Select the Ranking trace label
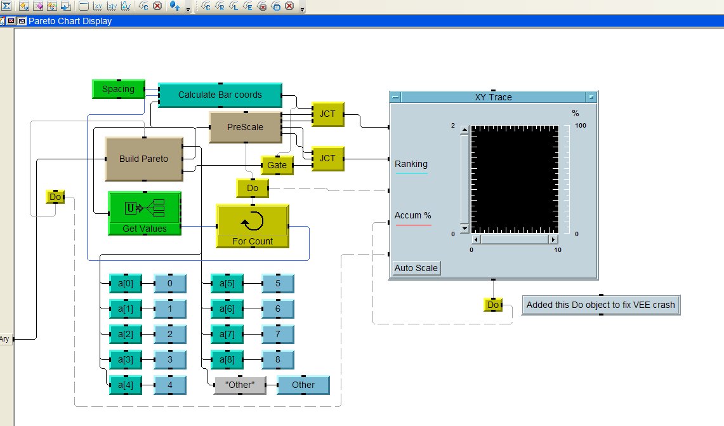The image size is (724, 426). [x=411, y=164]
